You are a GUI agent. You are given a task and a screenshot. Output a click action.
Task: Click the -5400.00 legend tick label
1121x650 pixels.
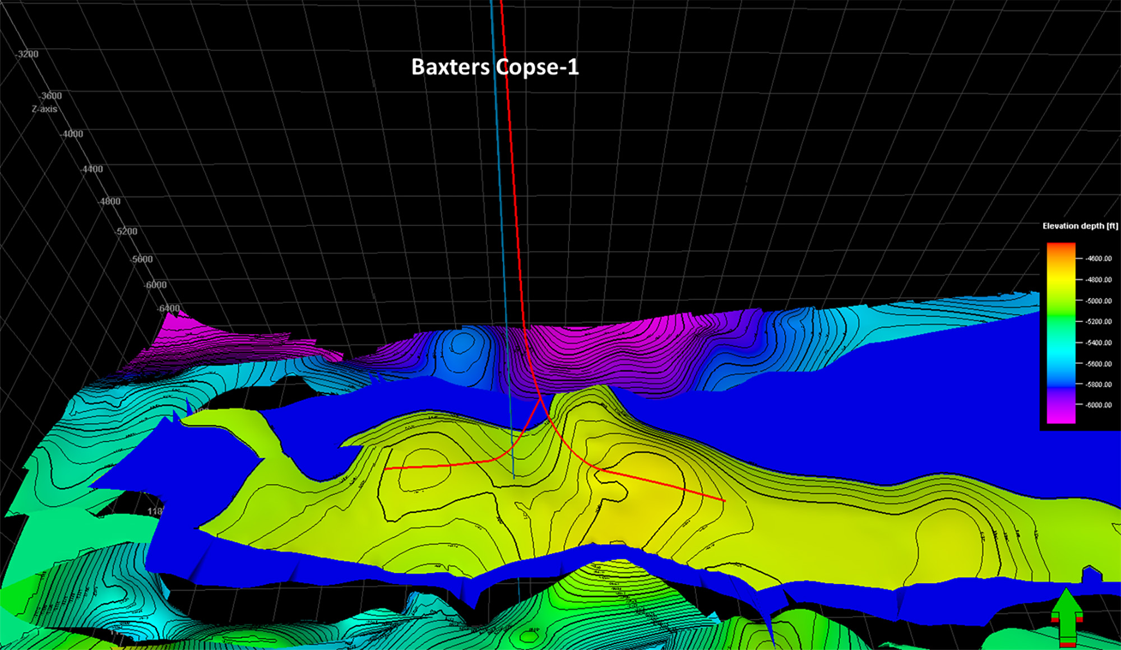[1098, 342]
